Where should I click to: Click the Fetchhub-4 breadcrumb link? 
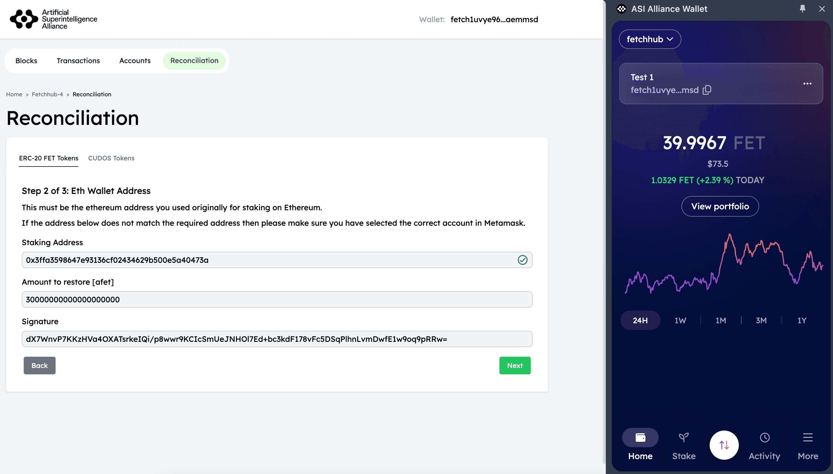[47, 94]
